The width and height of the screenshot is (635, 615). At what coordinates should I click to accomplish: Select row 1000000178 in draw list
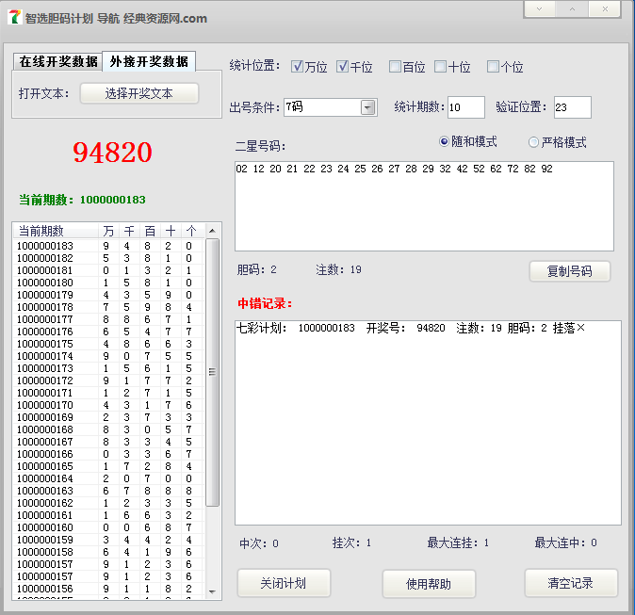(108, 307)
